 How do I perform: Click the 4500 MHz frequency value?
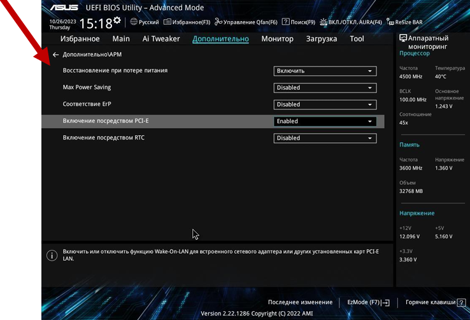(411, 76)
